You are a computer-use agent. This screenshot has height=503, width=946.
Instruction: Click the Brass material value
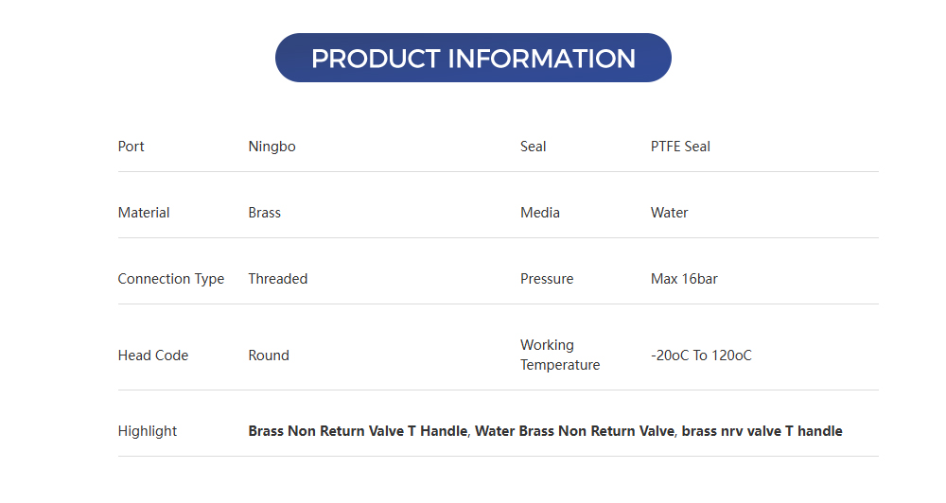(264, 213)
